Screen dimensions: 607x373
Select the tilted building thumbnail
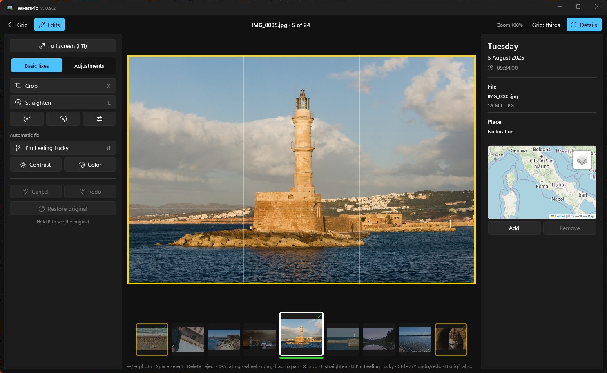[x=188, y=339]
